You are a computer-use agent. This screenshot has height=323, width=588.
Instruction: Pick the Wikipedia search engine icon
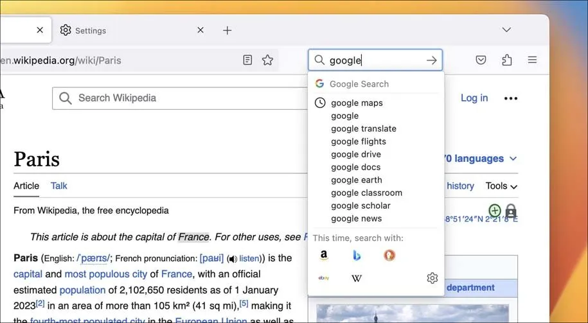[357, 278]
